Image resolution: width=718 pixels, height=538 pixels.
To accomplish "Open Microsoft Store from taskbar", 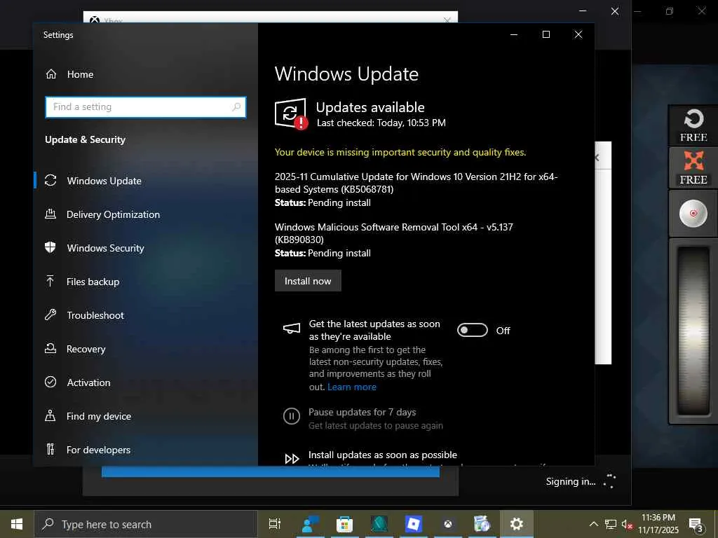I will (x=344, y=524).
